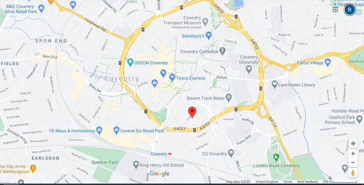Screen dimensions: 364x185
Task: Open the Google apps grid icon
Action: [x=335, y=10]
